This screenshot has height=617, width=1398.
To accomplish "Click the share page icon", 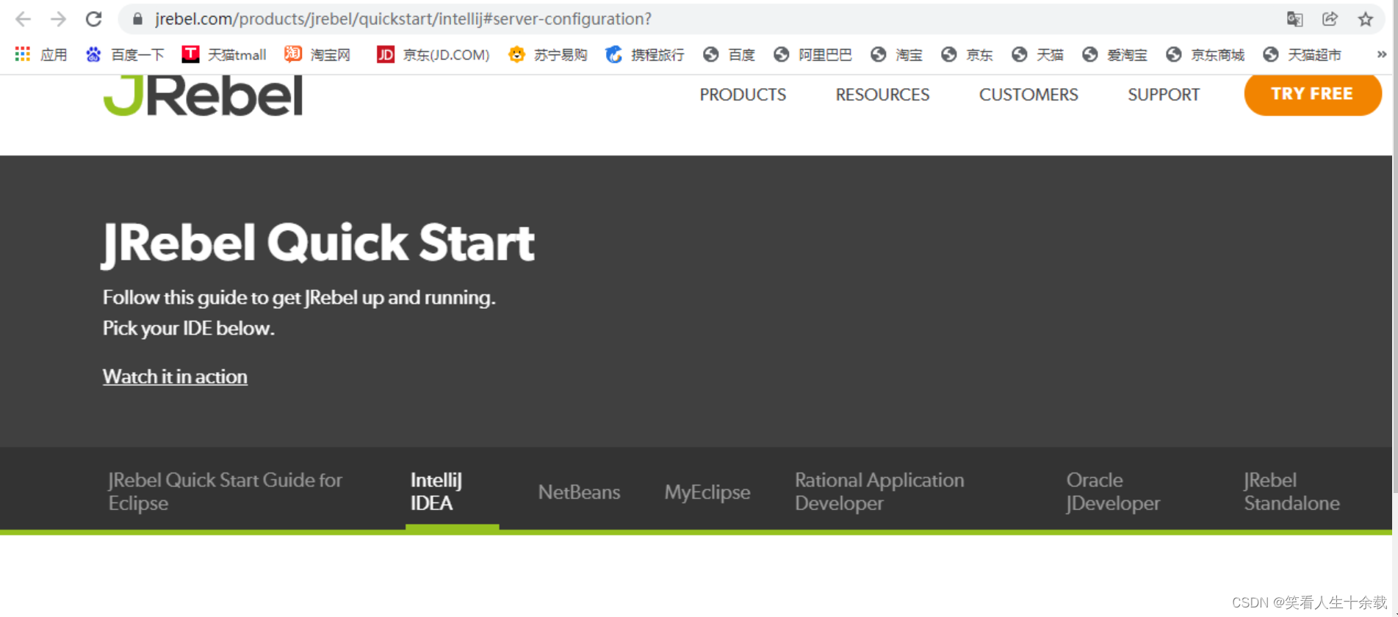I will tap(1330, 19).
